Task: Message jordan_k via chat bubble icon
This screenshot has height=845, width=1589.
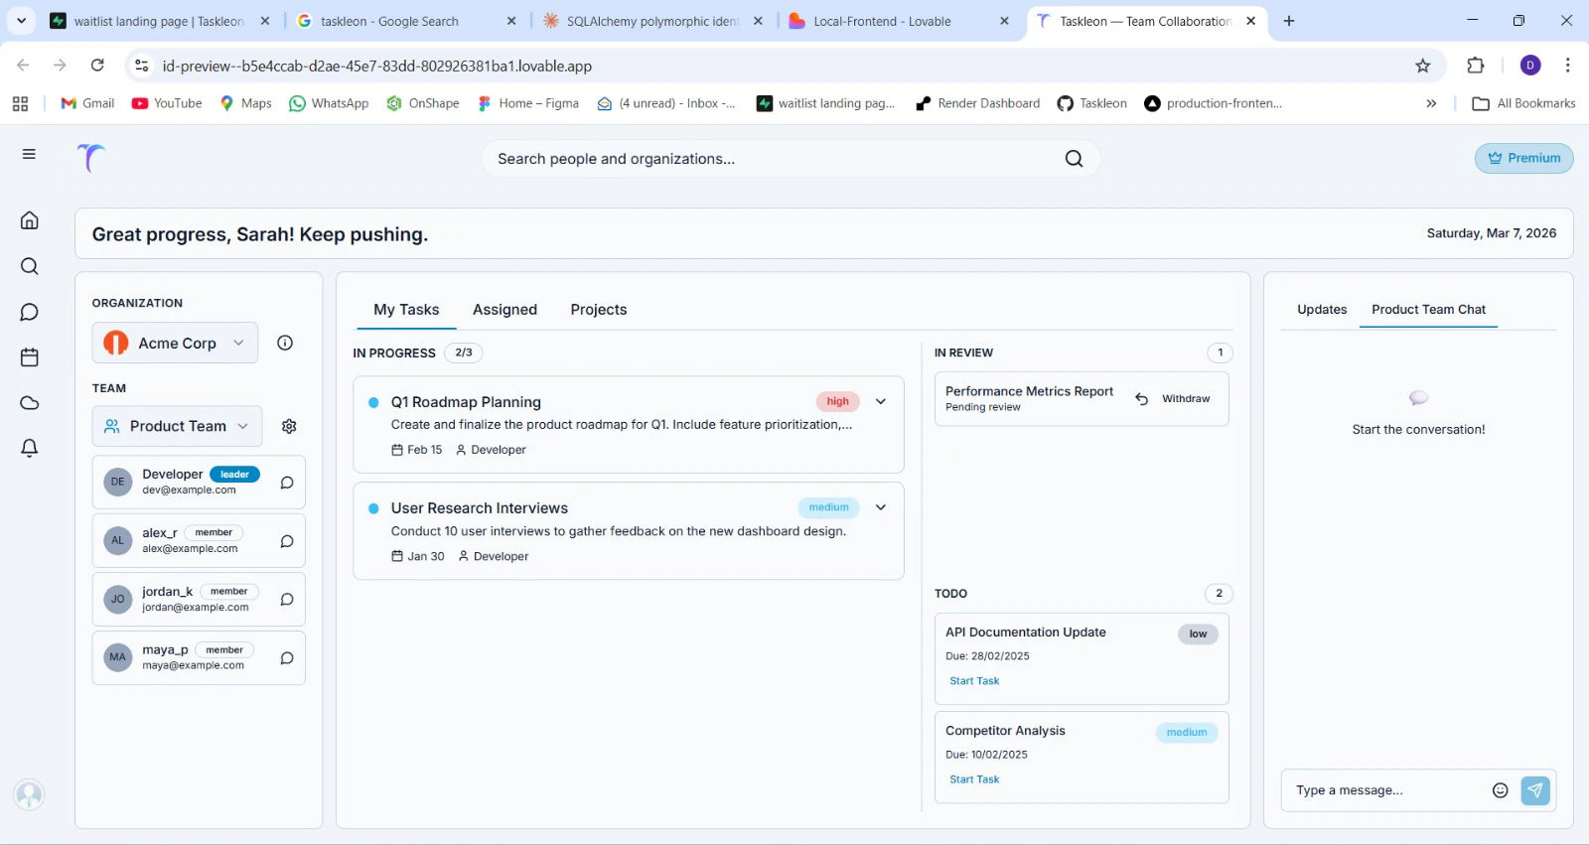Action: pos(286,600)
